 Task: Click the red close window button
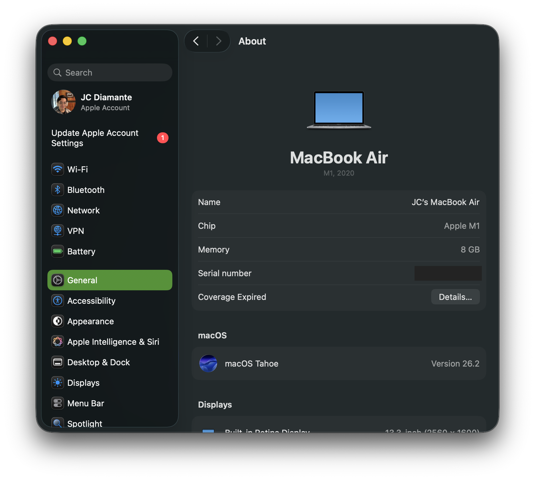(x=53, y=41)
